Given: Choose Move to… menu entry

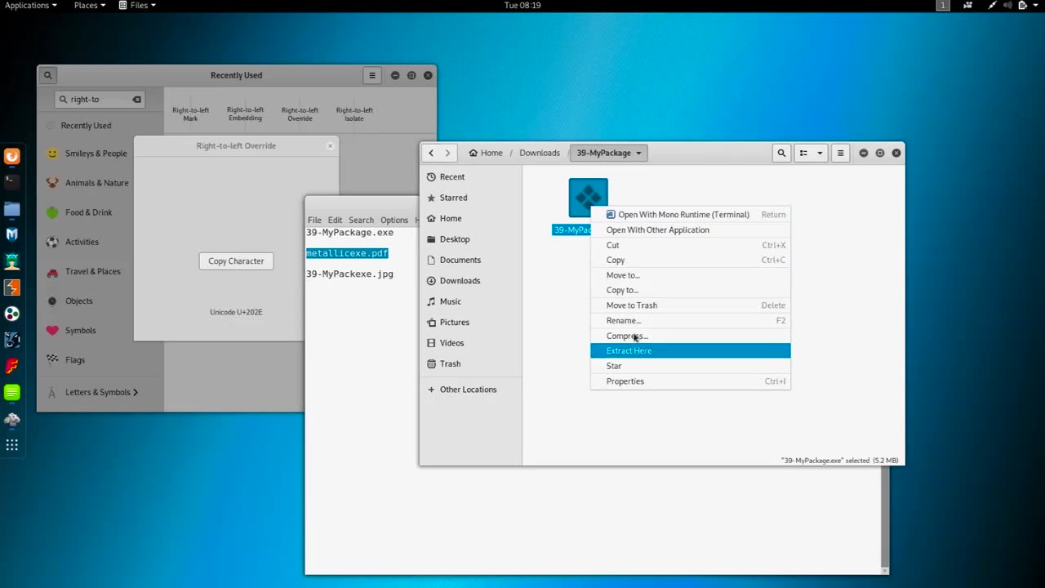Looking at the screenshot, I should (x=690, y=275).
